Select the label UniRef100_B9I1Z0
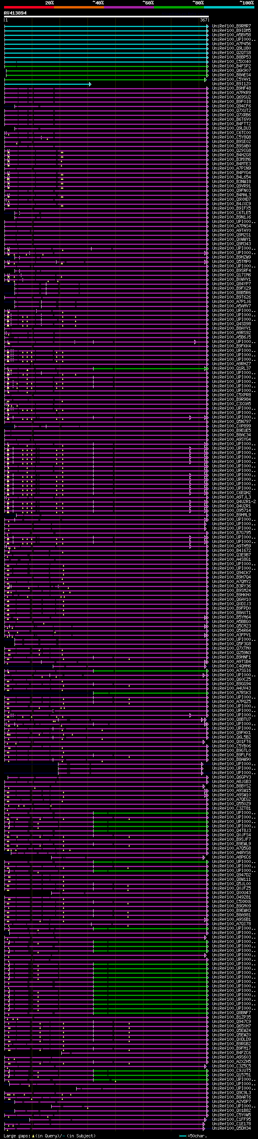258x1139 pixels. point(231,84)
